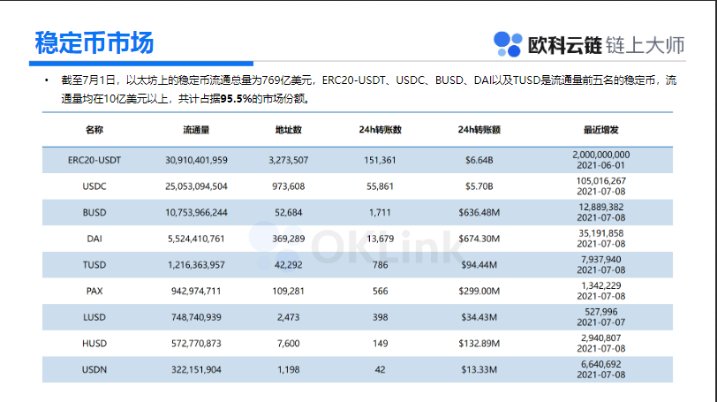Click 24h transfer count 55,861
The height and width of the screenshot is (402, 717).
click(380, 186)
